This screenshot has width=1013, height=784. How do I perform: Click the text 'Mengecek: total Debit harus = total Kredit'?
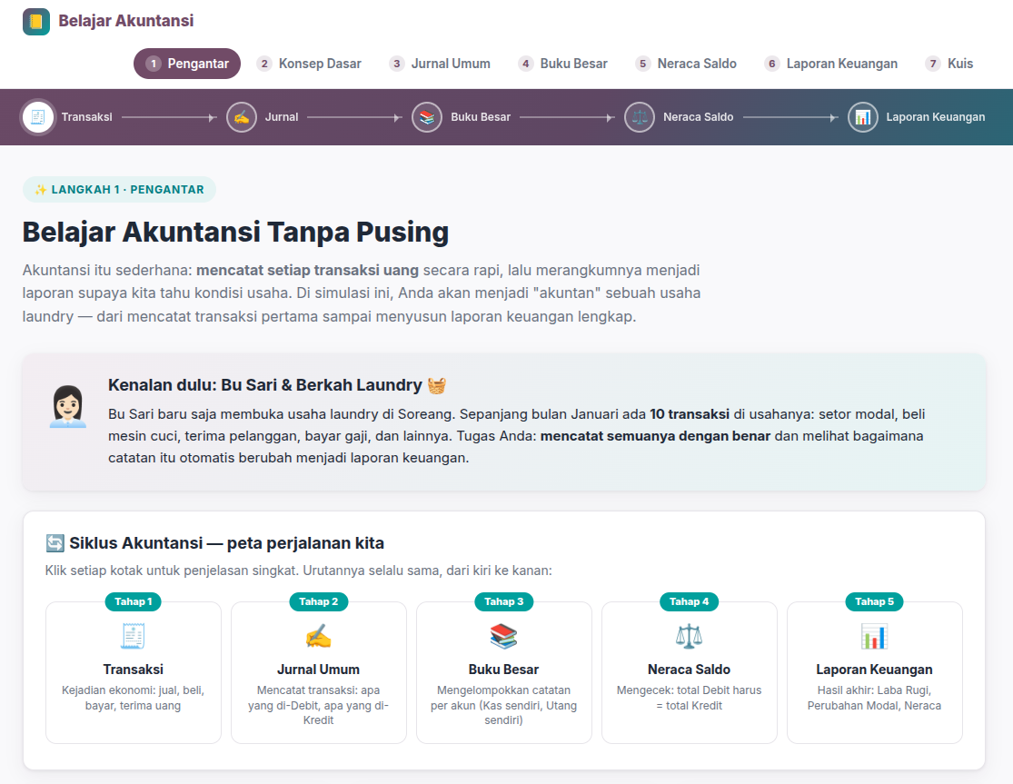(689, 698)
